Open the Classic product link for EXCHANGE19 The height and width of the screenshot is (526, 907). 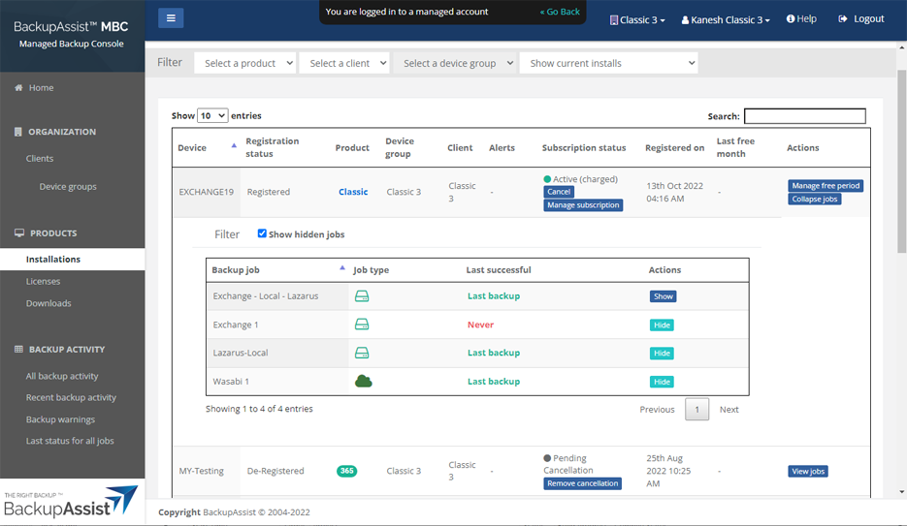pyautogui.click(x=353, y=192)
